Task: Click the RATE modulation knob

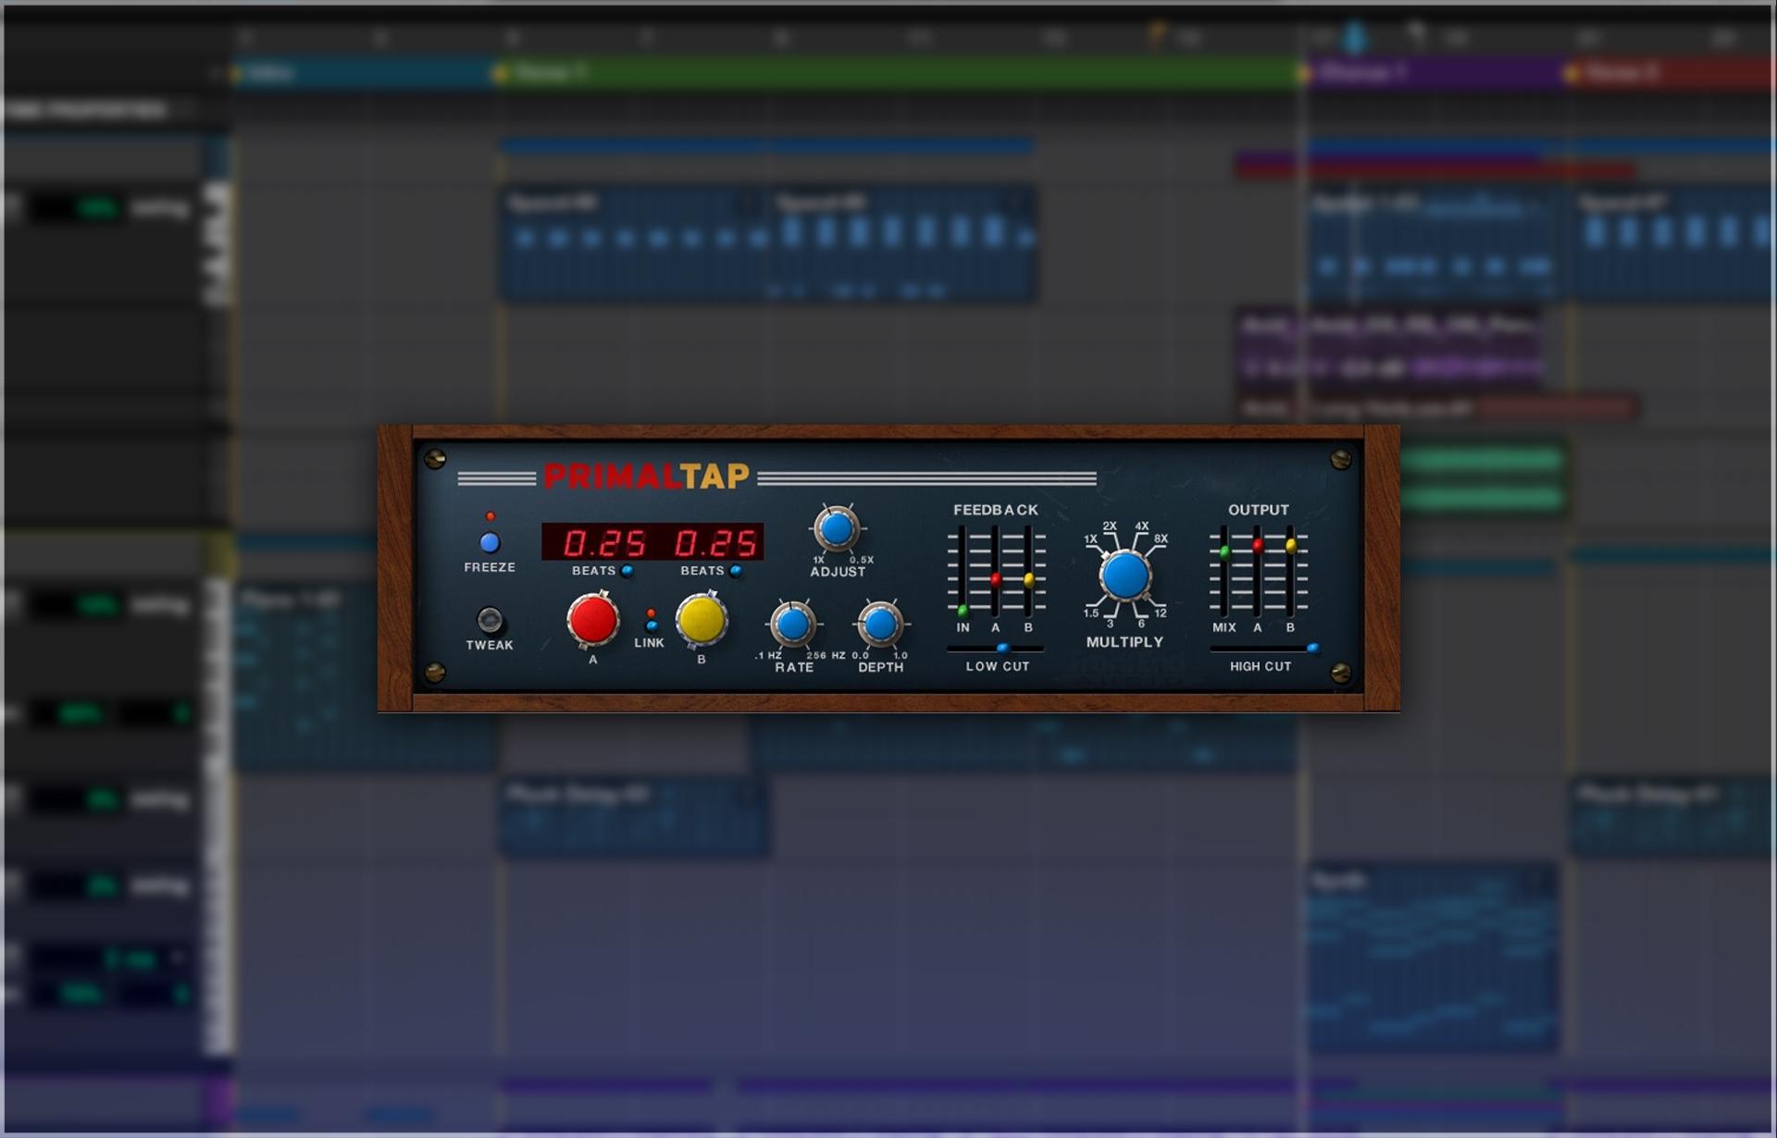Action: [793, 625]
